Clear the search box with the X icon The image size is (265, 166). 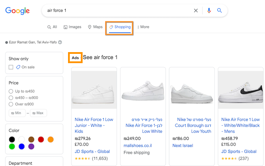[196, 11]
